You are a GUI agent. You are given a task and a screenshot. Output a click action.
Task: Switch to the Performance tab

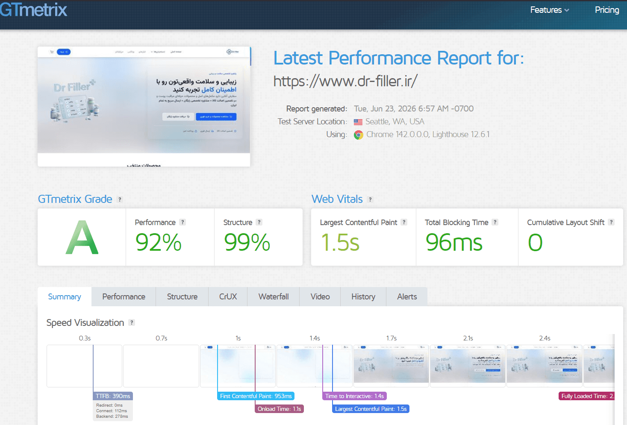[x=124, y=296]
